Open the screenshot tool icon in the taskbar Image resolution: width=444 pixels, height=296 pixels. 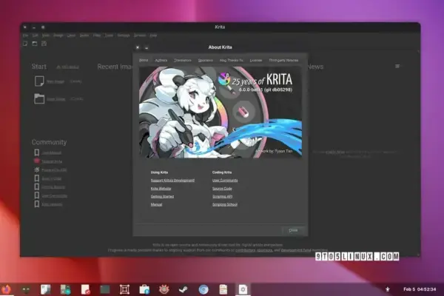pyautogui.click(x=124, y=289)
